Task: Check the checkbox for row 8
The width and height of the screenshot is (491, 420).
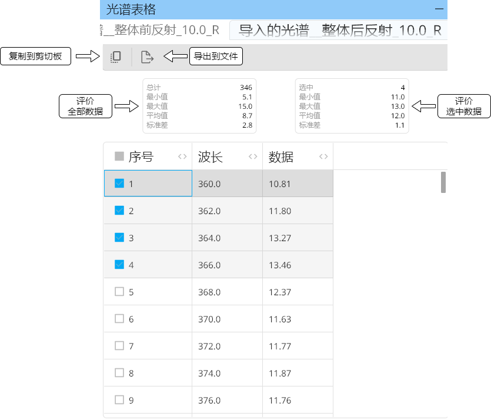Action: [x=119, y=373]
